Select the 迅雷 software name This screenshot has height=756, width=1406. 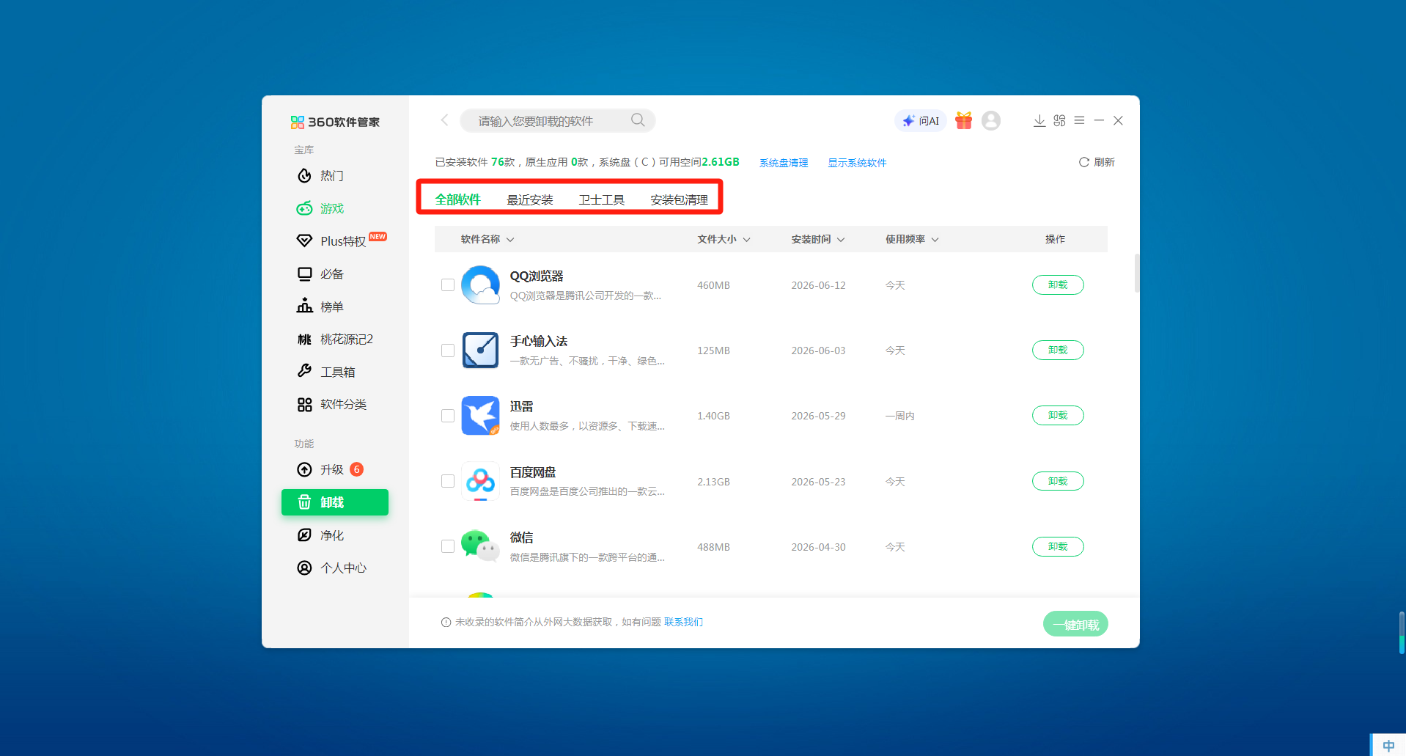pos(522,406)
